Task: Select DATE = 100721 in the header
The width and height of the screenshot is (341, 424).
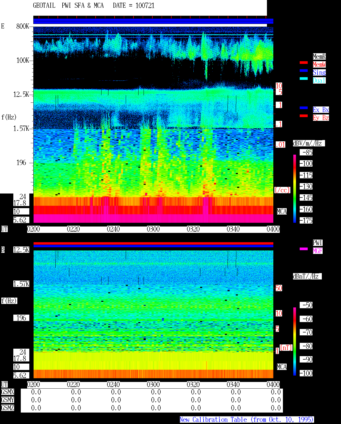Action: [134, 6]
